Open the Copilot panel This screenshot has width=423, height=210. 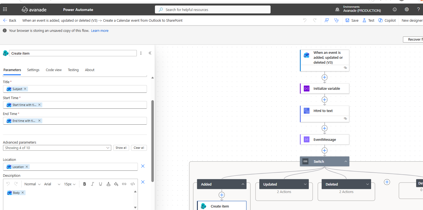click(x=387, y=20)
